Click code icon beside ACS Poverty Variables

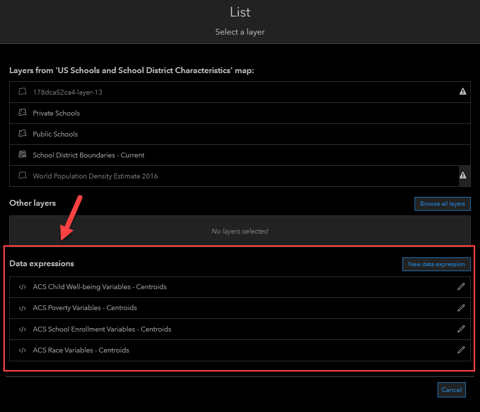22,308
